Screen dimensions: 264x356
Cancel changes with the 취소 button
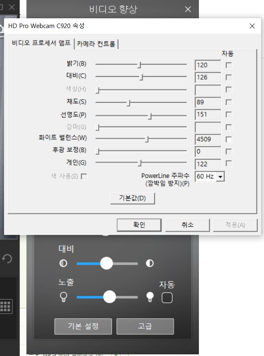pyautogui.click(x=187, y=225)
